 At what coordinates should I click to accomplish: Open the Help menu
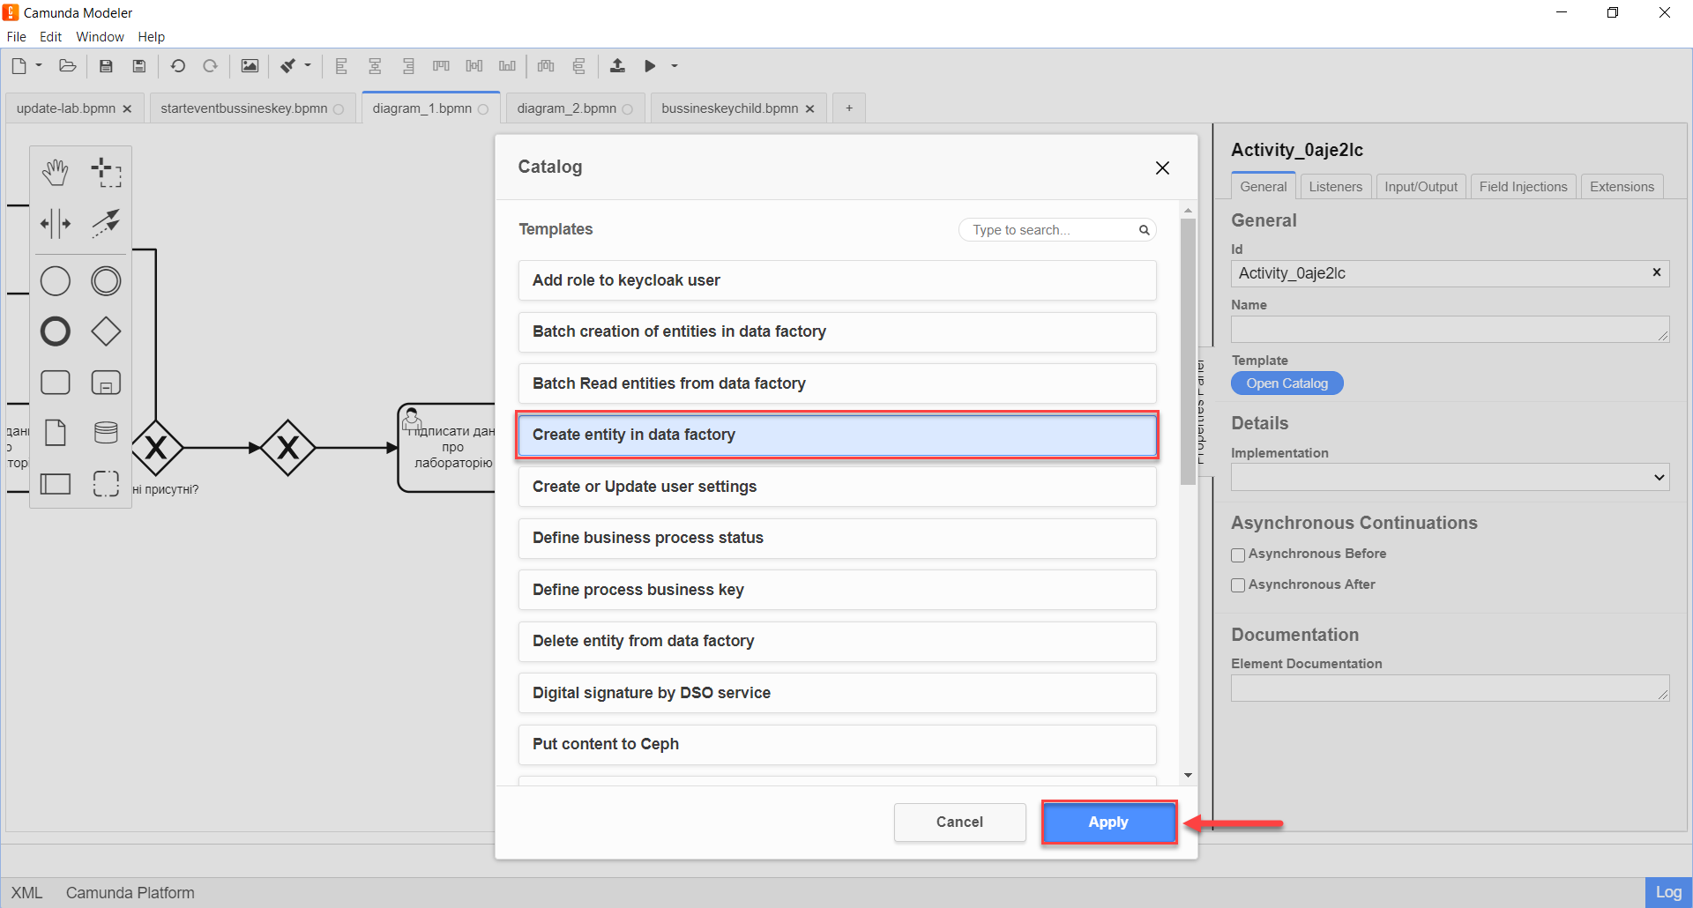[x=151, y=37]
